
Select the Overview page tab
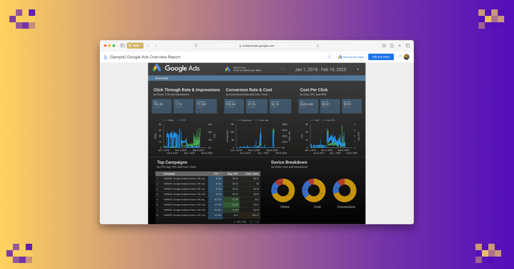[x=162, y=78]
